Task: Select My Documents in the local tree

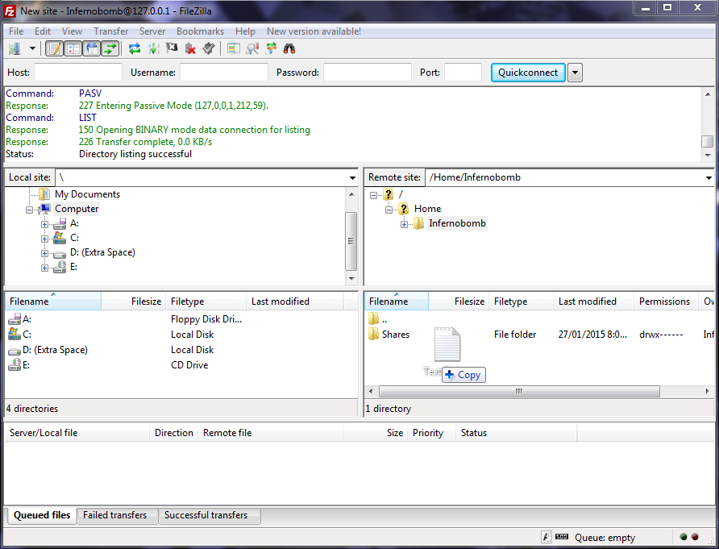Action: pos(87,194)
